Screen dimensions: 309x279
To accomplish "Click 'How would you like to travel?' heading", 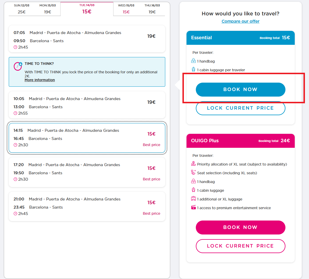I will (240, 14).
